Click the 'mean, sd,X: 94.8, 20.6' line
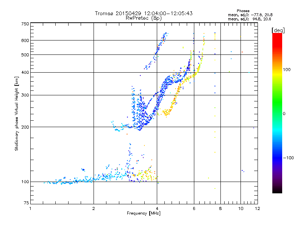 click(250, 19)
